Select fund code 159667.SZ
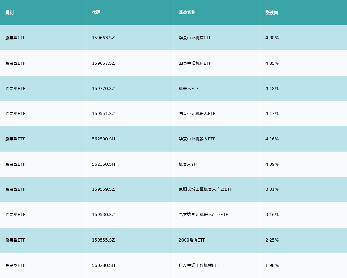 click(x=103, y=63)
